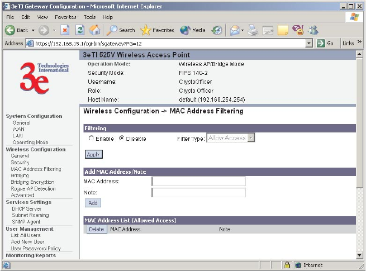
Task: Click the vertical scrollbar thumb
Action: [359, 122]
